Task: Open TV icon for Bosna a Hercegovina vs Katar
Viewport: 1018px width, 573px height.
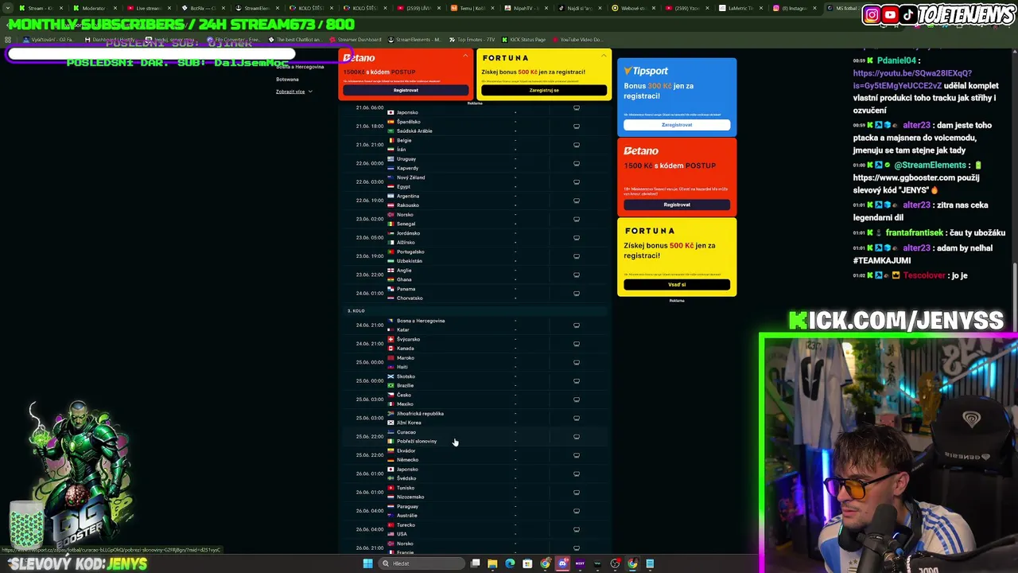Action: coord(577,325)
